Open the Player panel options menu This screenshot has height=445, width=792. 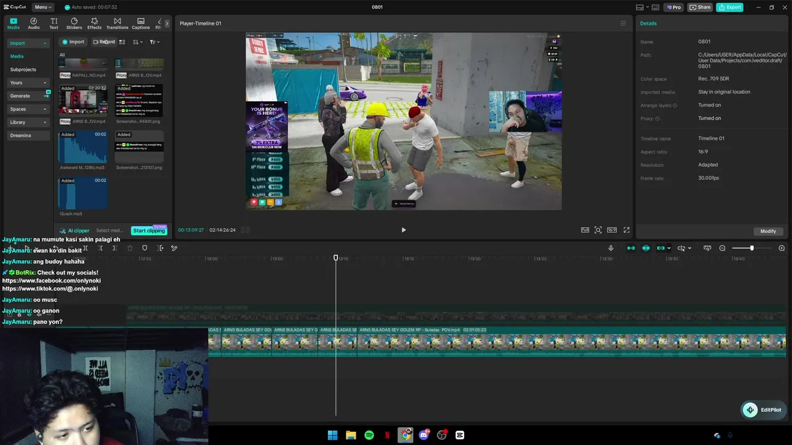623,23
